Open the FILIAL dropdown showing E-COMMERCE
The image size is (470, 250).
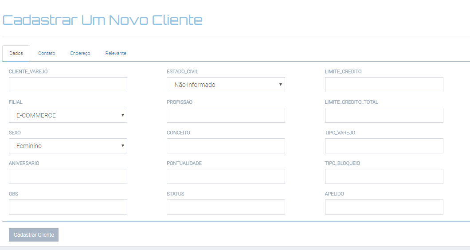click(68, 115)
